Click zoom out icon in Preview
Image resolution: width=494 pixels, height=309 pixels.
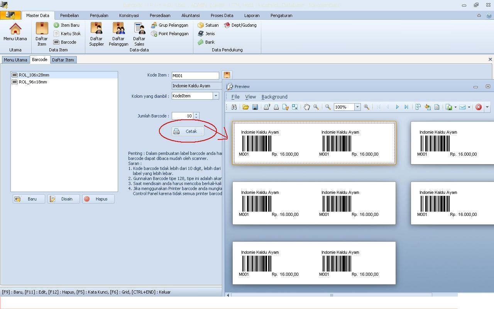(x=328, y=107)
